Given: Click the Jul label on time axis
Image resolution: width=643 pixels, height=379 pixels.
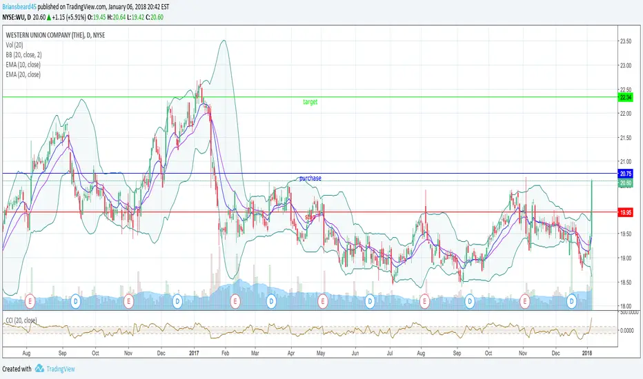Looking at the screenshot, I should (x=390, y=353).
